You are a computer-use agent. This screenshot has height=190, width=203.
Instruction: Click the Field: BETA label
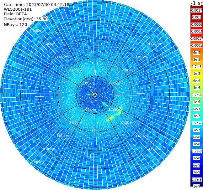tap(15, 14)
